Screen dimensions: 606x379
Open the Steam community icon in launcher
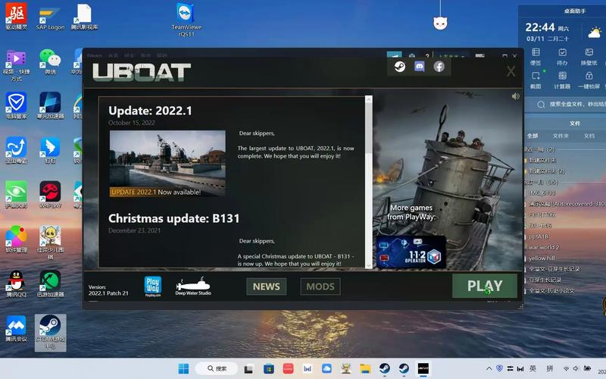click(x=399, y=67)
